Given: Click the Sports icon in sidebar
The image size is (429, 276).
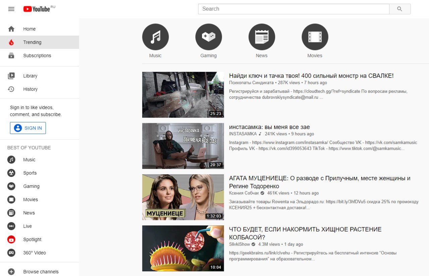Looking at the screenshot, I should pos(11,173).
